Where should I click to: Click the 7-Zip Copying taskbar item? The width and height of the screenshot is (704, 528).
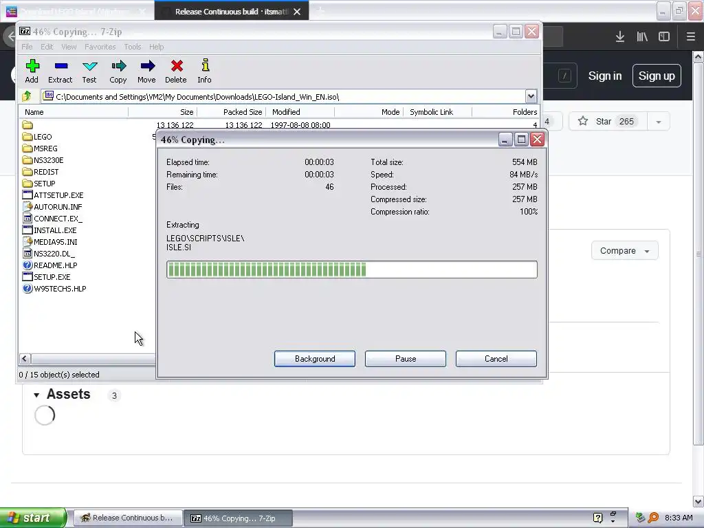239,518
